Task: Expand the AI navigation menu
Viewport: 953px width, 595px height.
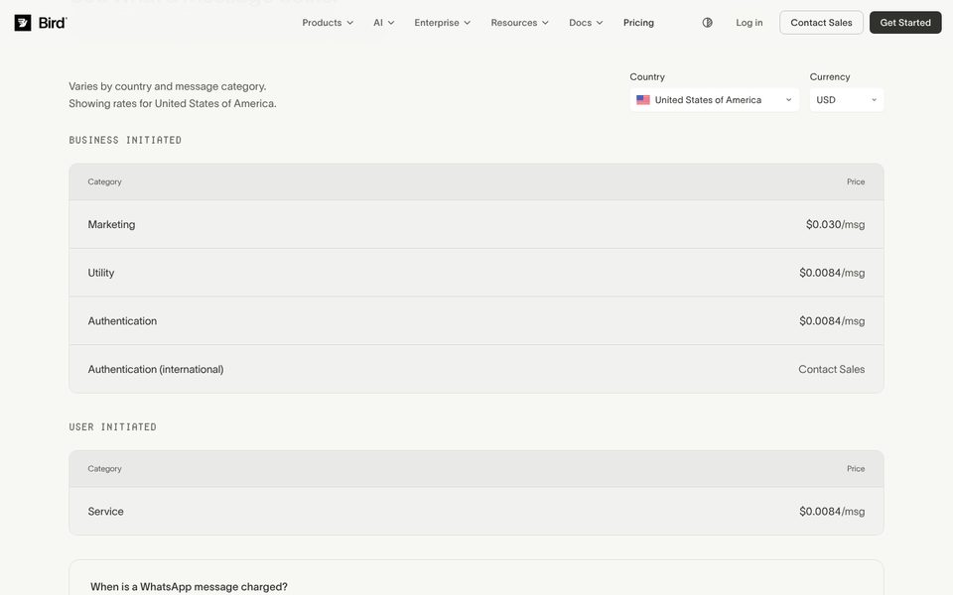Action: pyautogui.click(x=383, y=23)
